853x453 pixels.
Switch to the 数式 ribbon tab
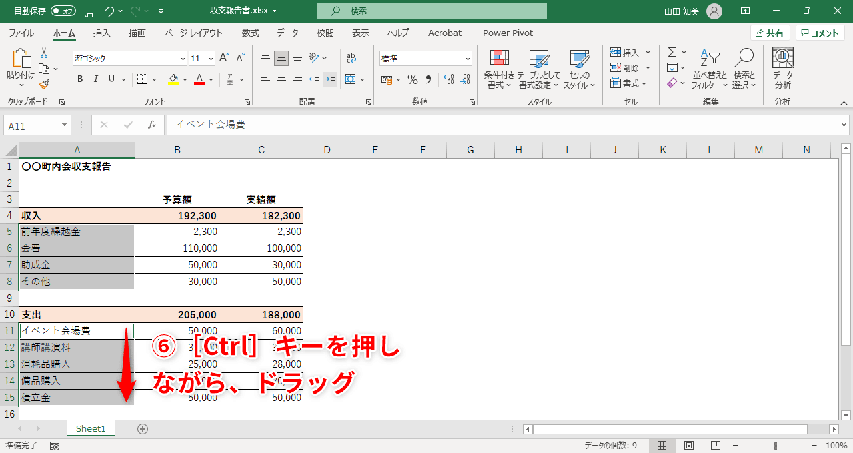click(250, 33)
